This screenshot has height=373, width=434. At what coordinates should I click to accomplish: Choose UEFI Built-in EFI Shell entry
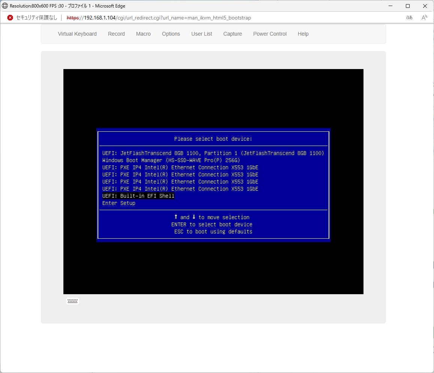[138, 196]
